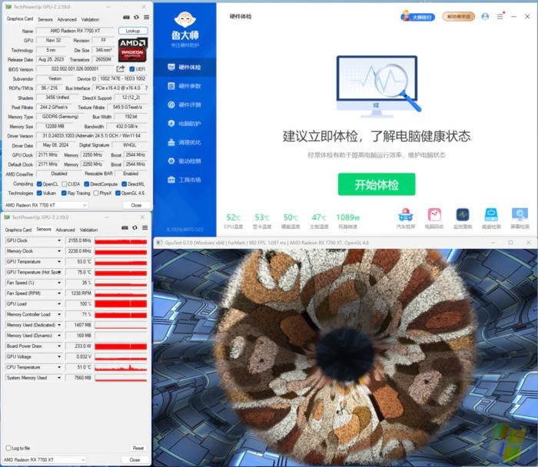
Task: Toggle DirectCompute checkbox
Action: [x=87, y=184]
